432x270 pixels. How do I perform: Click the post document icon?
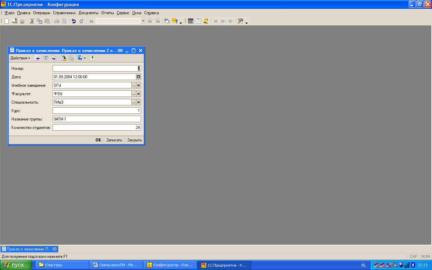pyautogui.click(x=63, y=58)
